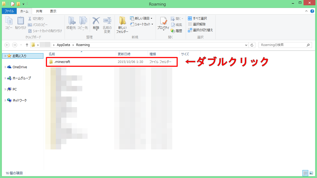Open Customize Quick Access Toolbar dropdown
This screenshot has height=178, width=317.
(24, 4)
